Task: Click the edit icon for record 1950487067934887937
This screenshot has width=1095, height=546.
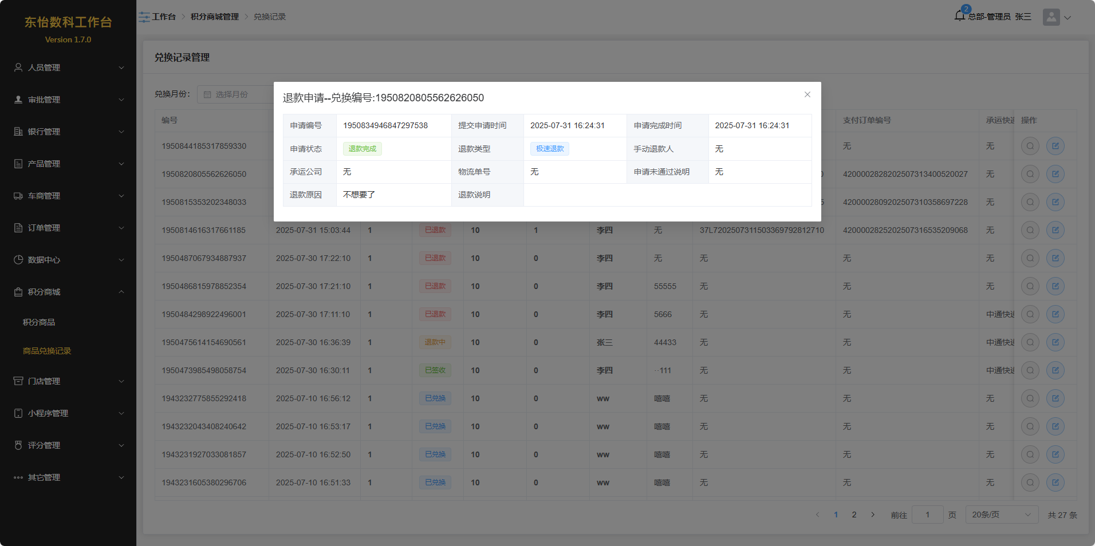Action: click(1055, 258)
